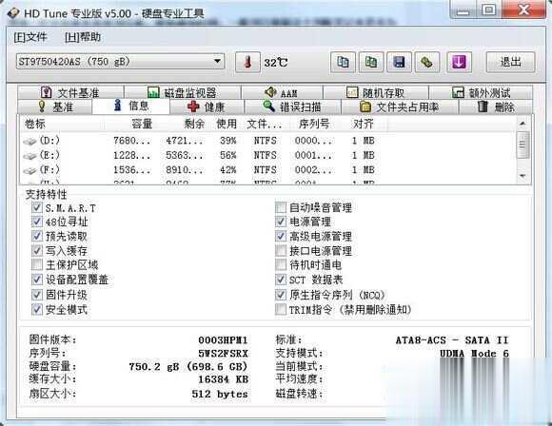Click the options wrench icon
The image size is (552, 426).
coord(427,62)
